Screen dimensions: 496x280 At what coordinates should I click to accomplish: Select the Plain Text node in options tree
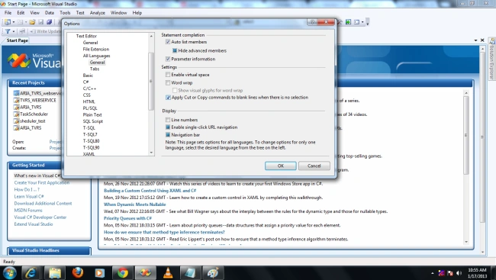[x=92, y=114]
